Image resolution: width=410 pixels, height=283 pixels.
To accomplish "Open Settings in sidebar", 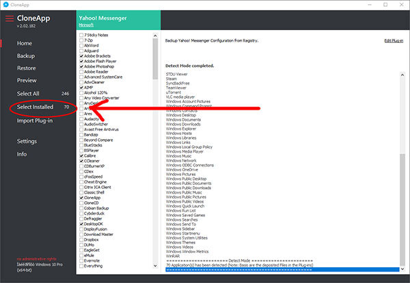I will (27, 141).
